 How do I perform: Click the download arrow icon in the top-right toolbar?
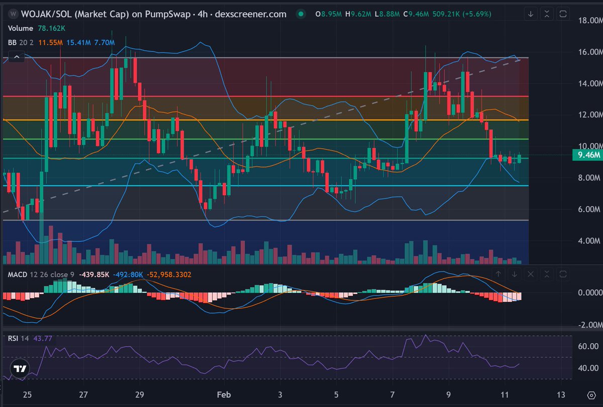[531, 14]
